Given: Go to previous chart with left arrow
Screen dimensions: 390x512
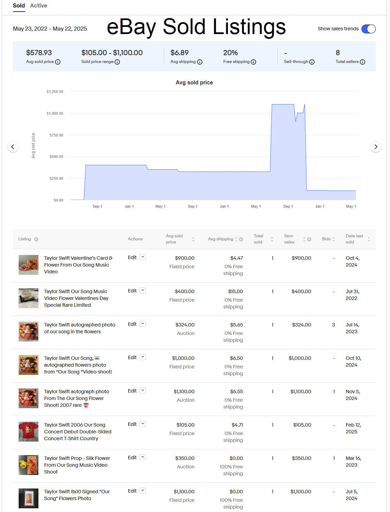Looking at the screenshot, I should tap(13, 147).
